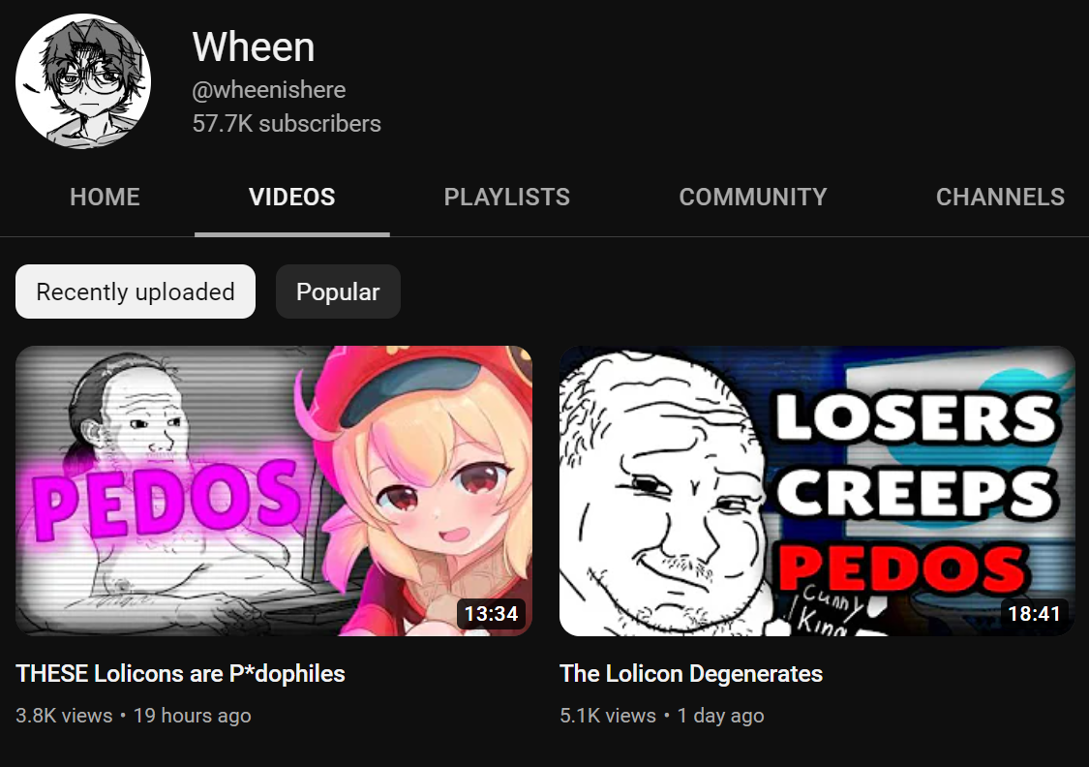The height and width of the screenshot is (767, 1089).
Task: Select the Recently uploaded filter chip
Action: click(136, 291)
